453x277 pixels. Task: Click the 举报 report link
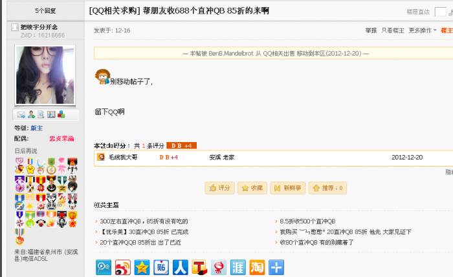(x=371, y=30)
